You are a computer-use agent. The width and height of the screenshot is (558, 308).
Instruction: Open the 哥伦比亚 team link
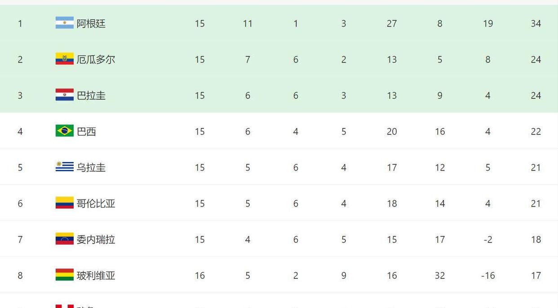coord(96,203)
